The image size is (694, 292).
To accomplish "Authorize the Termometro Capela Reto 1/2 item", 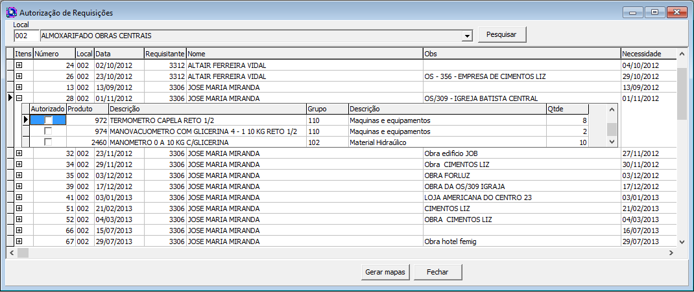I will pyautogui.click(x=48, y=120).
